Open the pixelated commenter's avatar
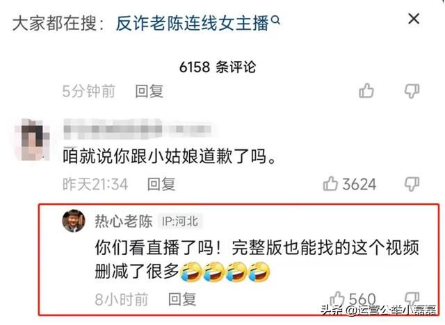The height and width of the screenshot is (325, 445). (x=32, y=140)
